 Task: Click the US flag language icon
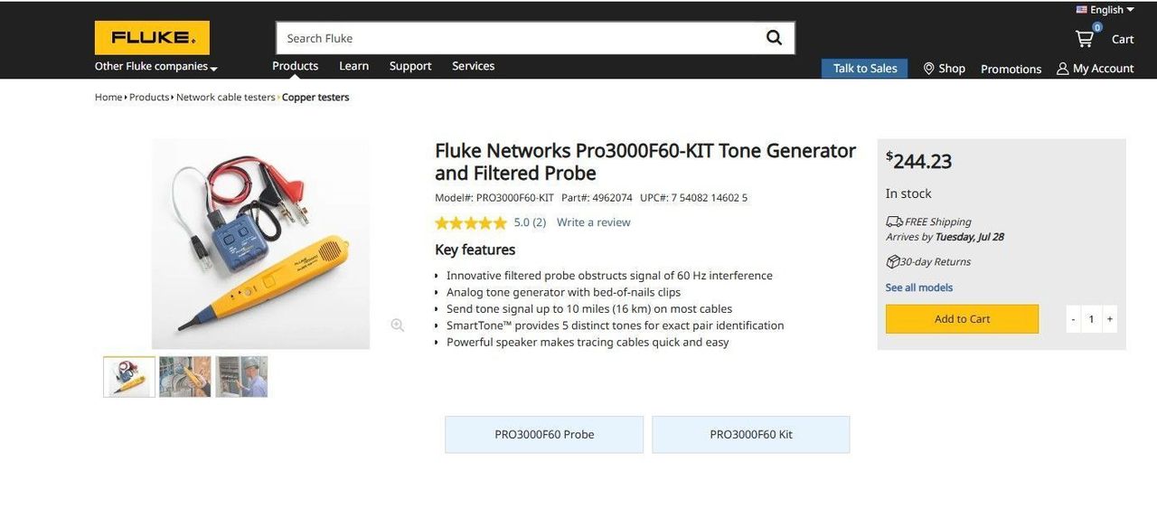pyautogui.click(x=1081, y=10)
